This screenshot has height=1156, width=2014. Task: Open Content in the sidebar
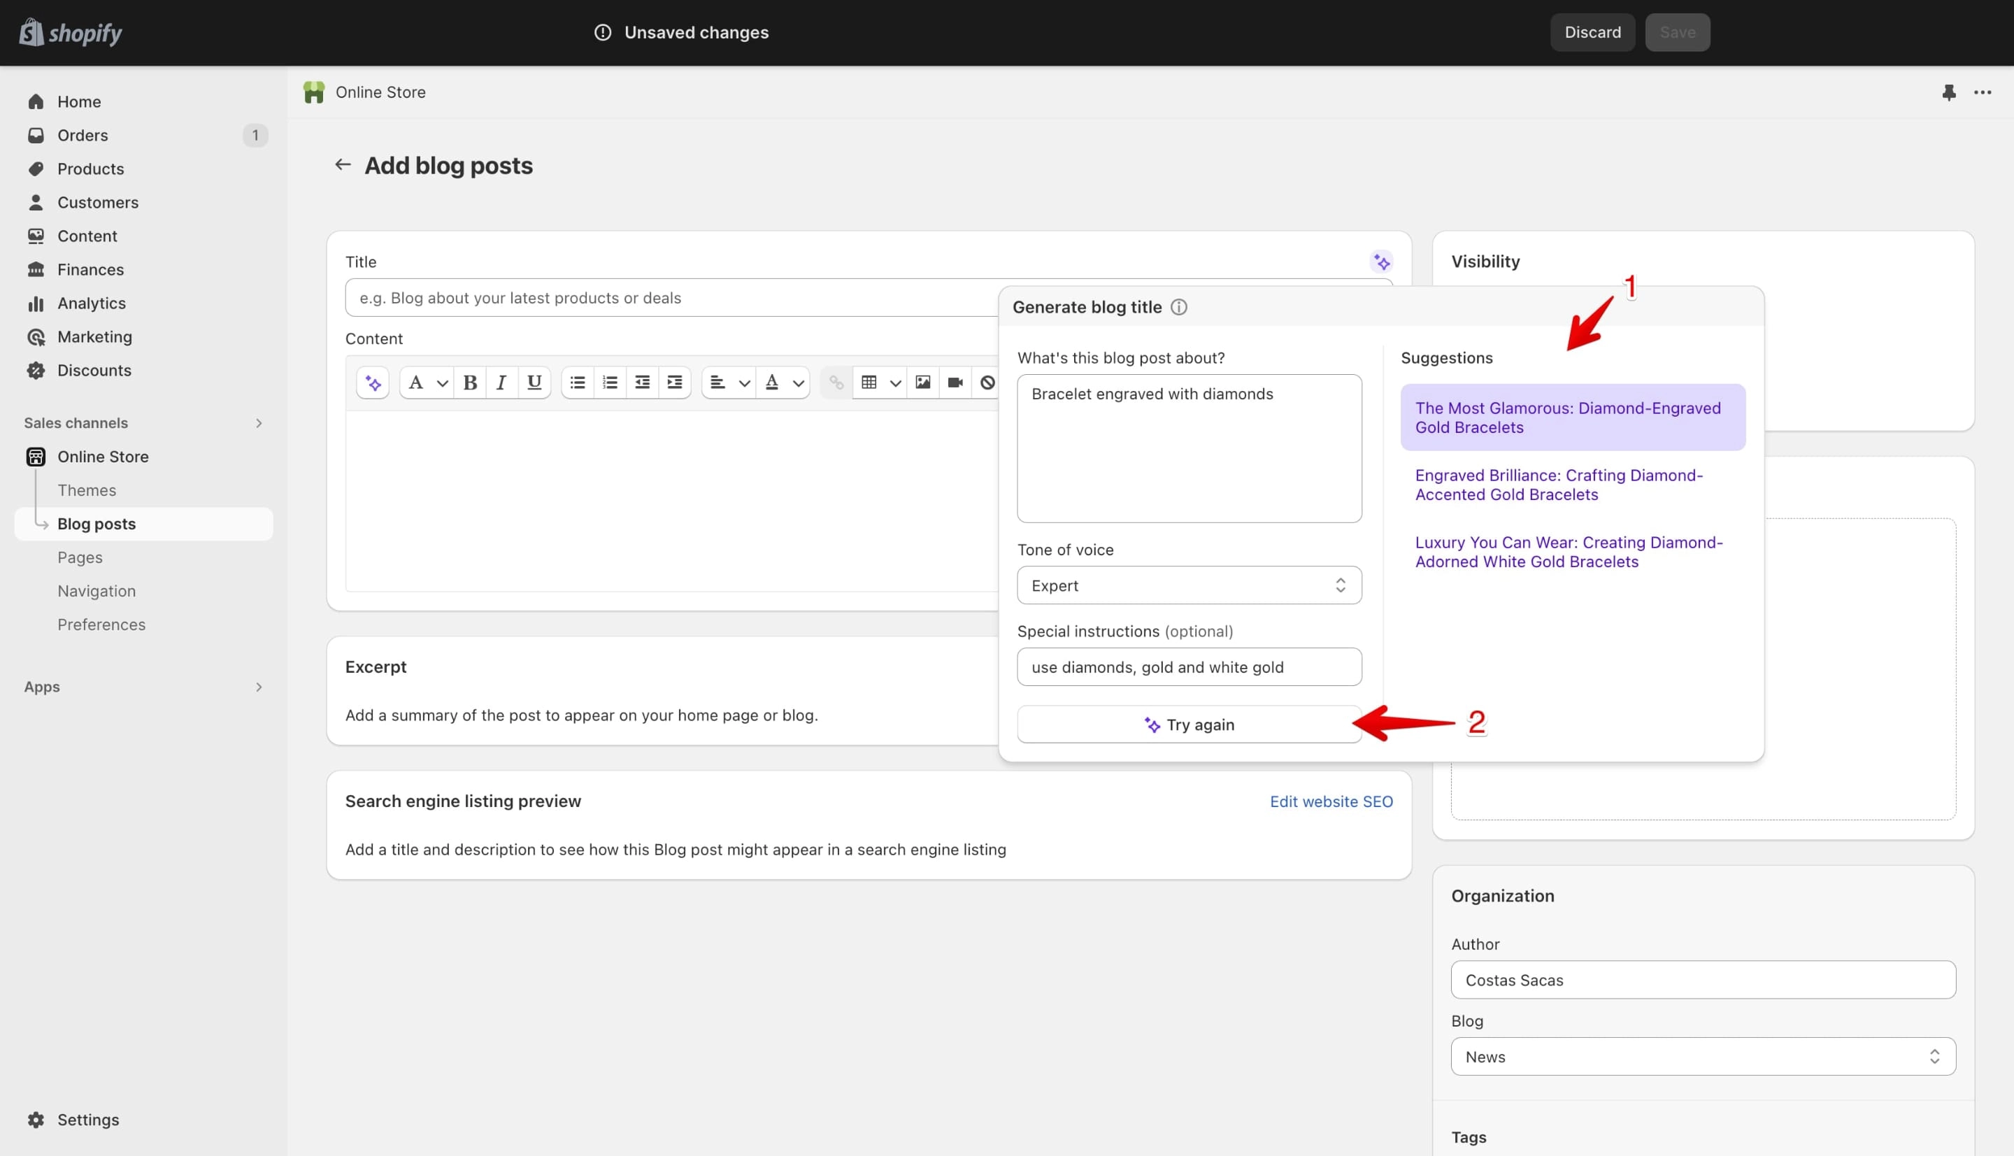[143, 236]
